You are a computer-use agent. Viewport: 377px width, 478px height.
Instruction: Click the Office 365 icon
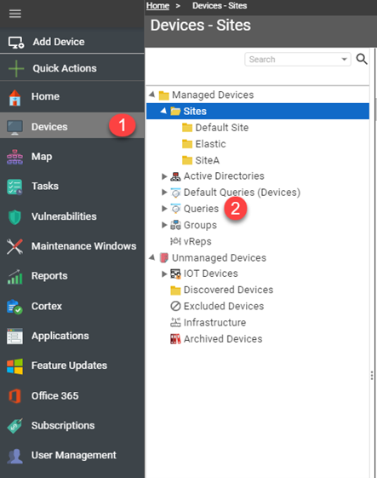[x=14, y=395]
